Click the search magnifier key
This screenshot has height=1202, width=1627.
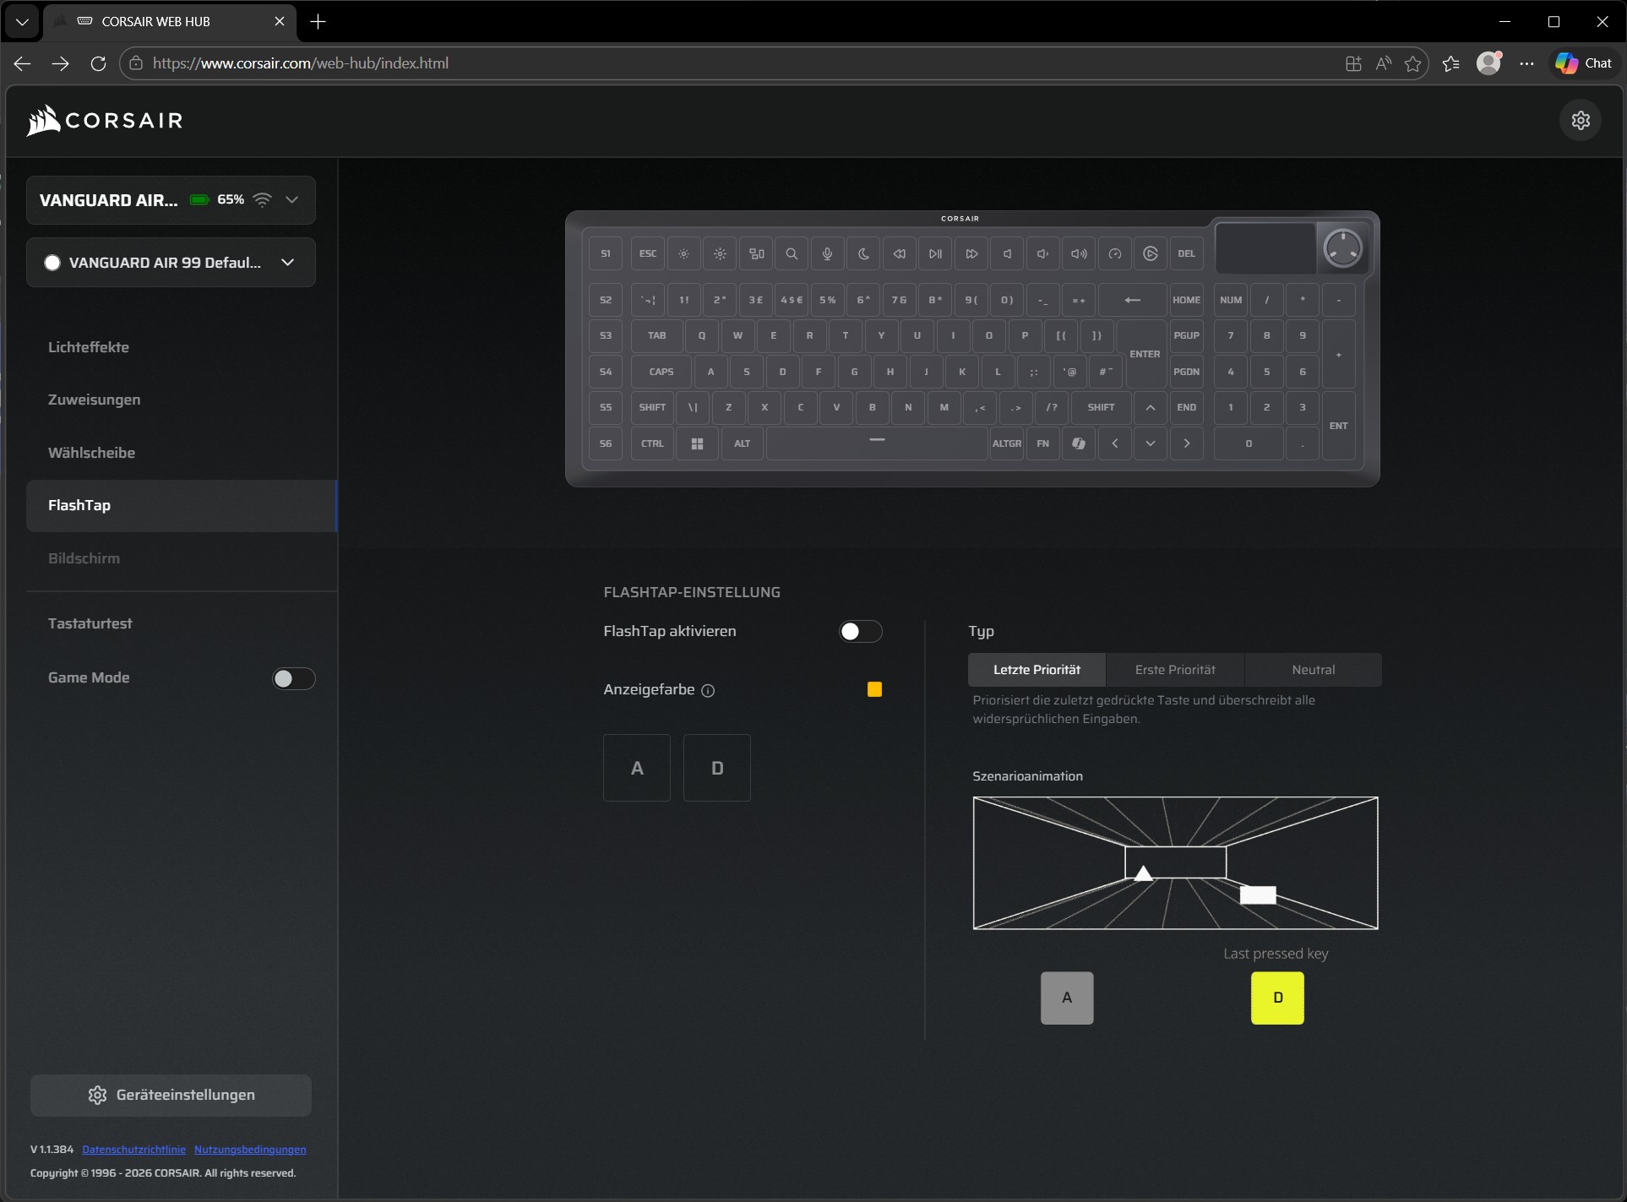[x=792, y=253]
